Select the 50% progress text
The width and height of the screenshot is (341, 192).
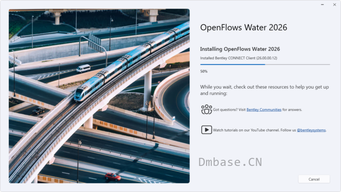coord(204,71)
